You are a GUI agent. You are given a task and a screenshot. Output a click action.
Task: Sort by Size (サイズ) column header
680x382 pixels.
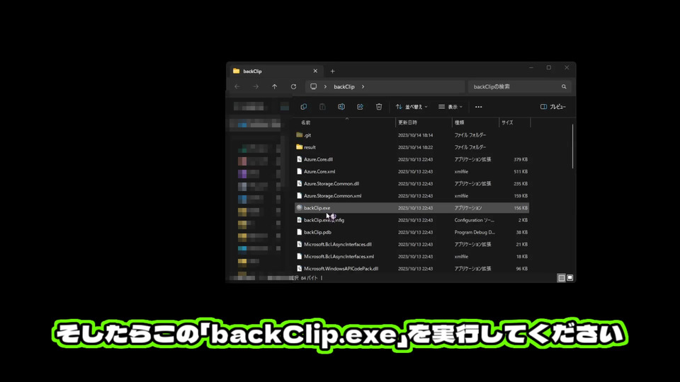[x=507, y=122]
